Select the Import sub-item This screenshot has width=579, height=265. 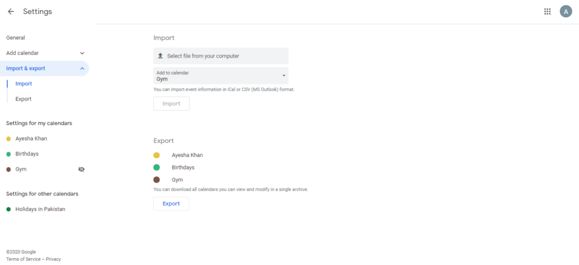(24, 84)
